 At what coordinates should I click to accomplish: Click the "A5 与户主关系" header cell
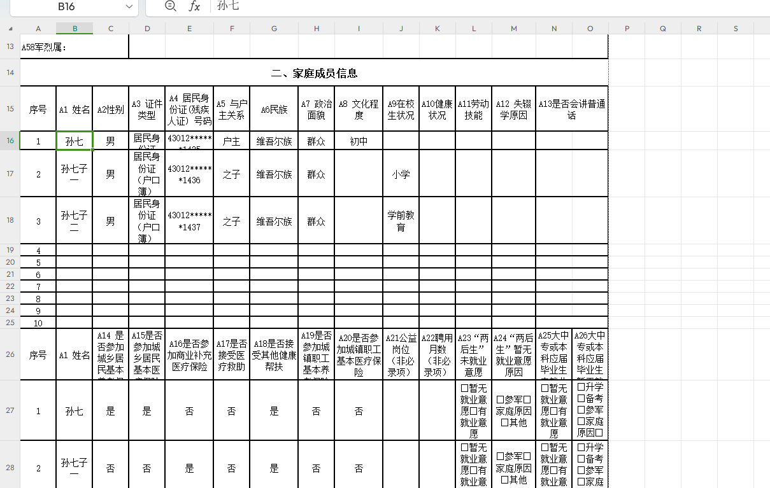click(231, 109)
